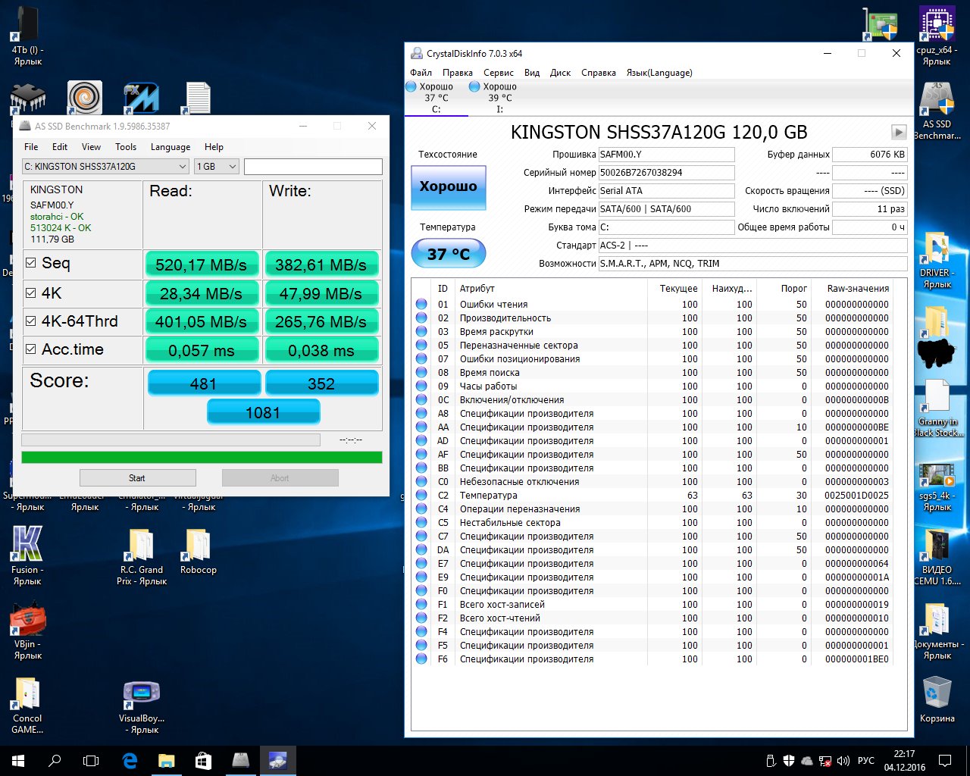Screen dimensions: 970x776
Task: Open the Диск menu in CrystalDiskInfo
Action: point(561,73)
